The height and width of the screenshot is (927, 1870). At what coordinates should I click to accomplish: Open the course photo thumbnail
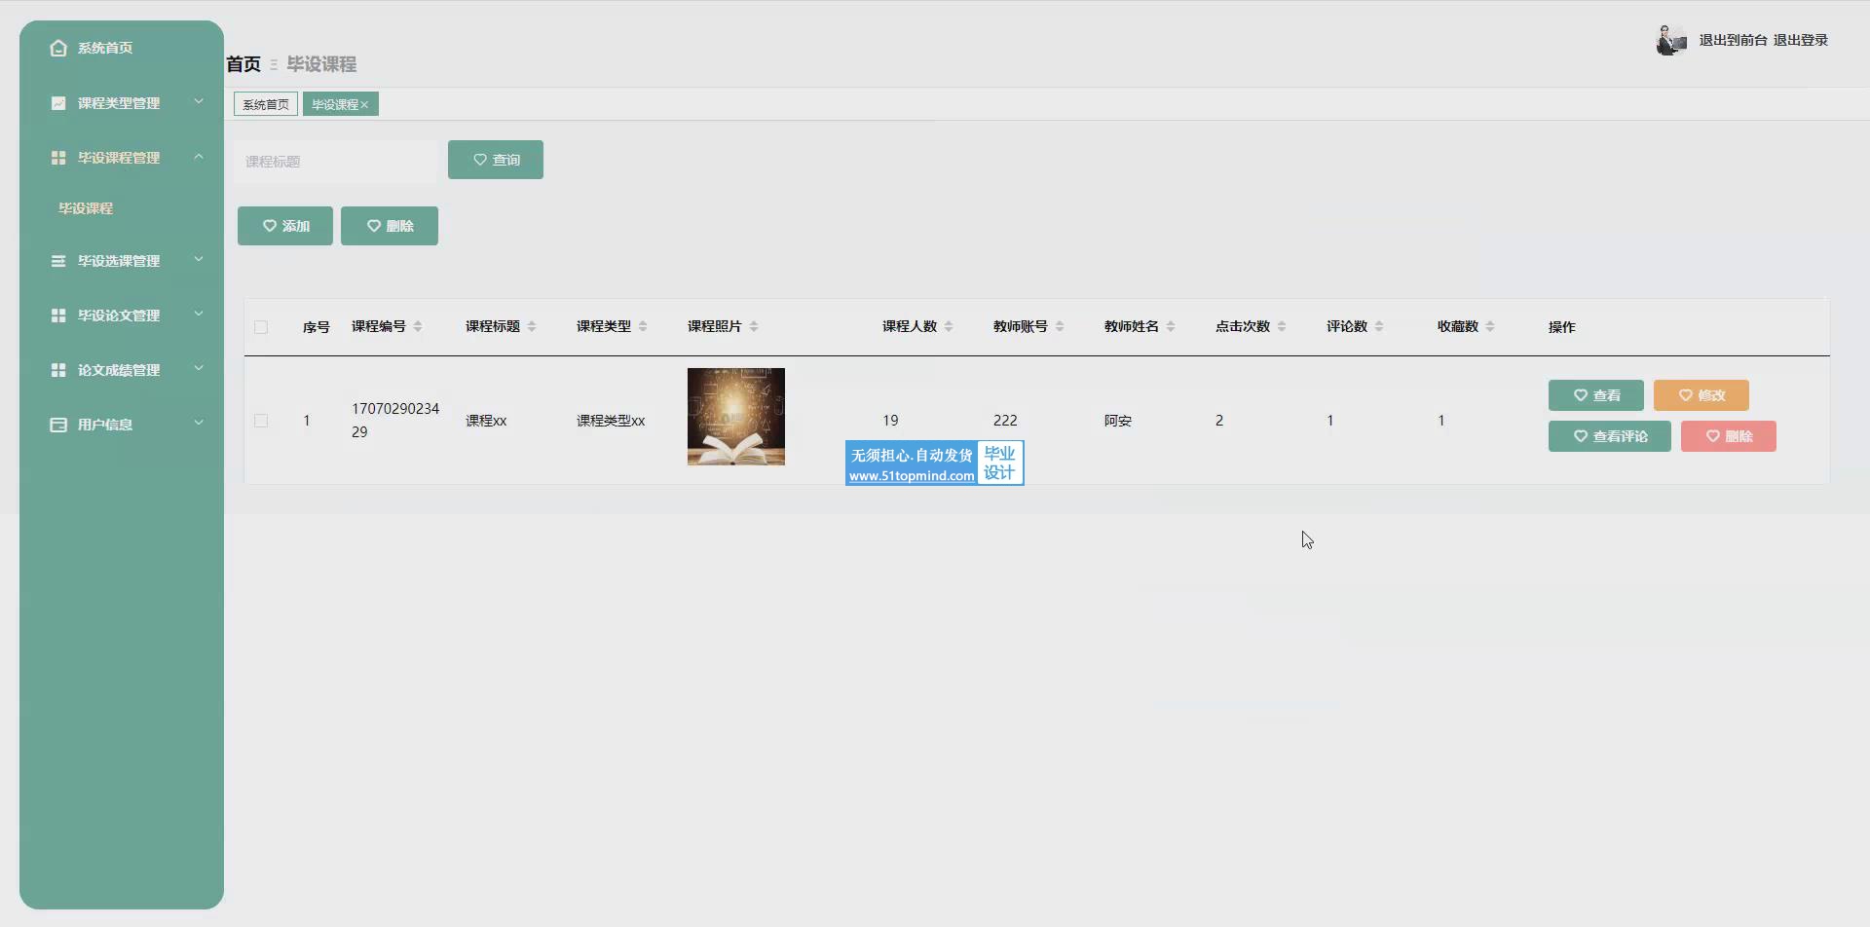736,417
